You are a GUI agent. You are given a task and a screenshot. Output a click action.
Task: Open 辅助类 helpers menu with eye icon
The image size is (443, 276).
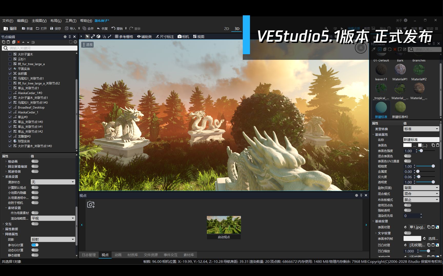pyautogui.click(x=144, y=37)
